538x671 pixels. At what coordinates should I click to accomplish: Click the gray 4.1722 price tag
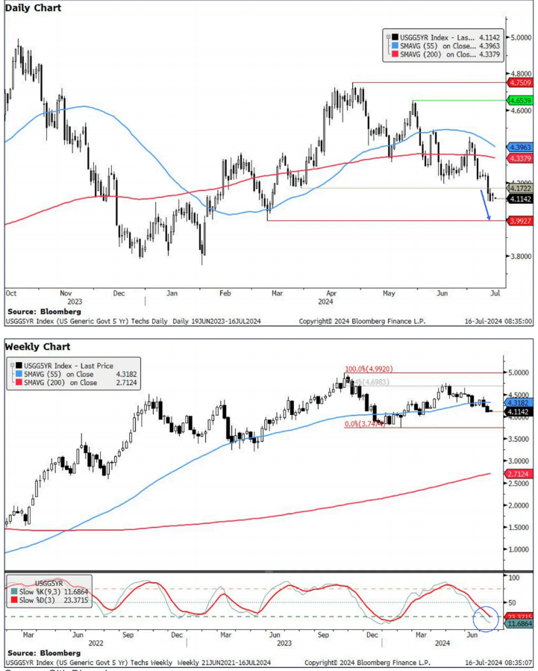tap(519, 188)
